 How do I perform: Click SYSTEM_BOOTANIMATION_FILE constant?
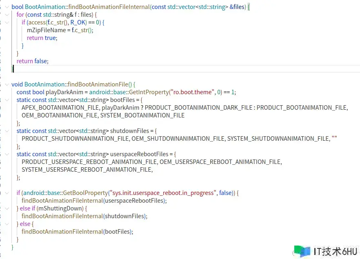[142, 115]
